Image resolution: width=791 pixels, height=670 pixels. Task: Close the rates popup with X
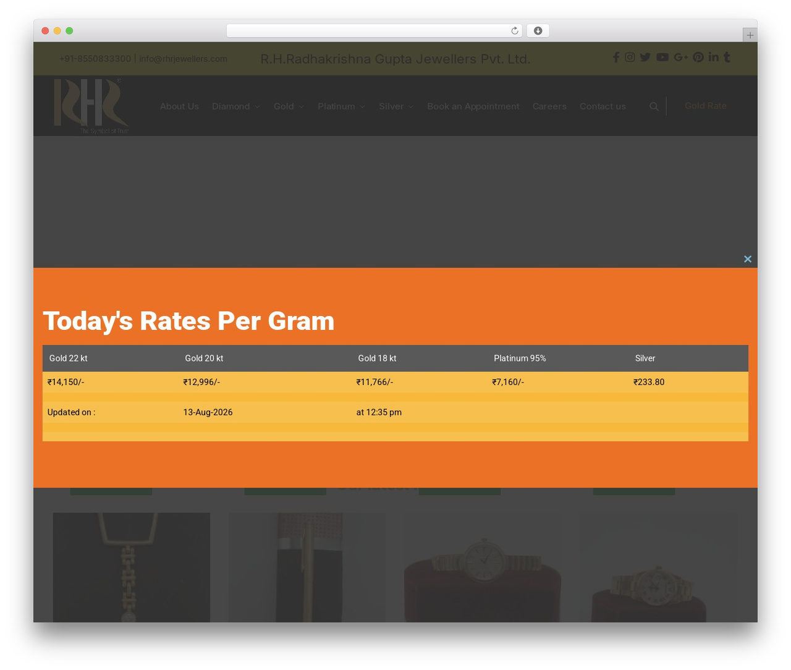(x=748, y=259)
